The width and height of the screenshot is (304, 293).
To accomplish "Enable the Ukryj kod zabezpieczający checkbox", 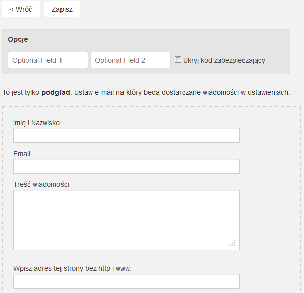I will point(178,60).
